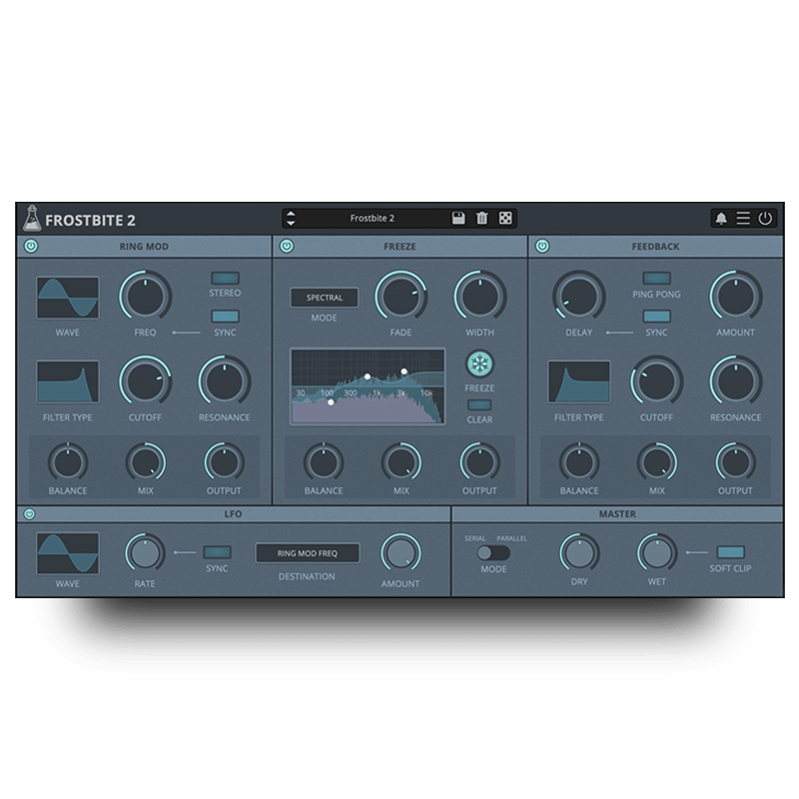Click the Freeze Balance knob
Image resolution: width=799 pixels, height=799 pixels.
[x=324, y=462]
